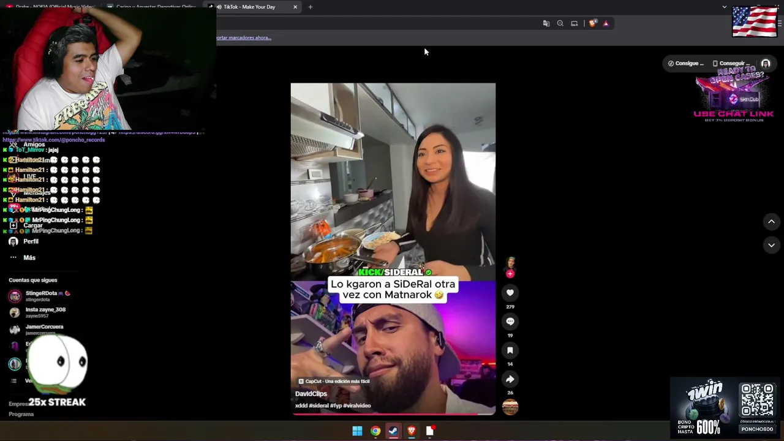Open the video comments bubble icon
The image size is (784, 441).
510,322
